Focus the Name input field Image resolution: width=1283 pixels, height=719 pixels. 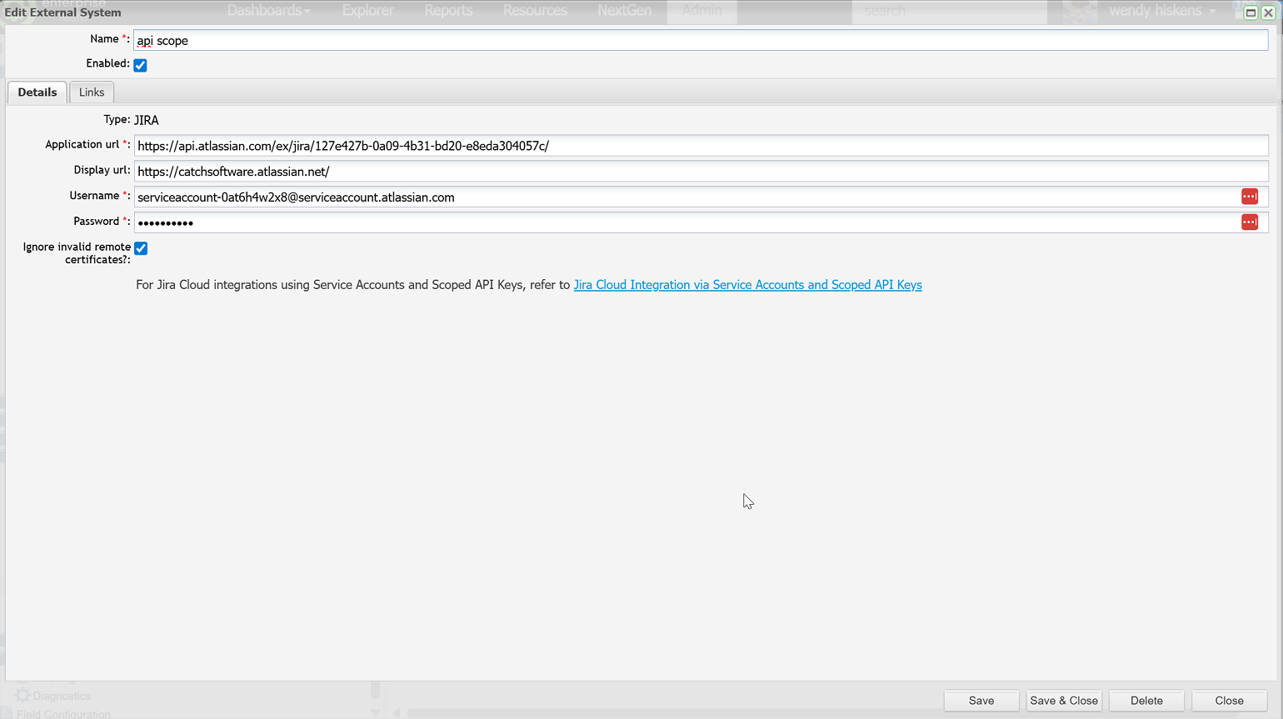click(x=700, y=40)
